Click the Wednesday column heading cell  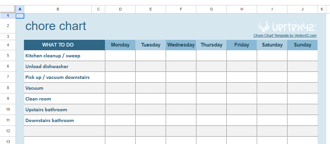coord(181,45)
